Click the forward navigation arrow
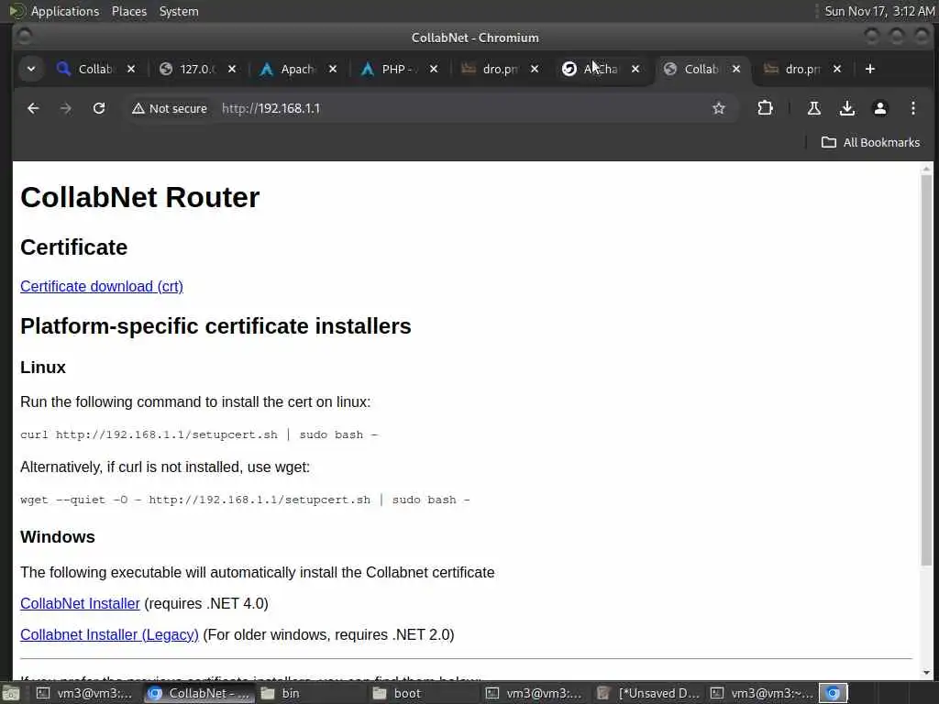939x704 pixels. point(66,108)
